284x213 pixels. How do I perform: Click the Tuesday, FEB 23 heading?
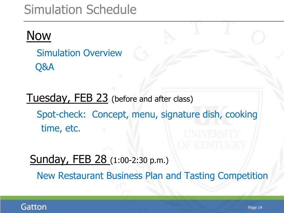click(x=67, y=98)
